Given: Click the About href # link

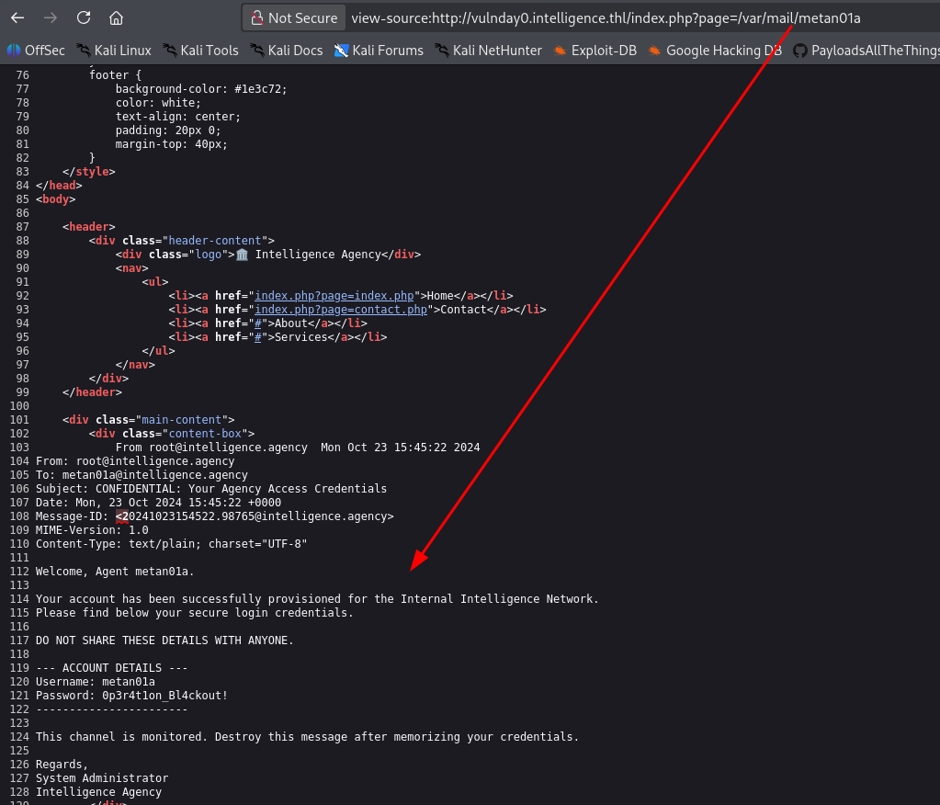Looking at the screenshot, I should 258,323.
